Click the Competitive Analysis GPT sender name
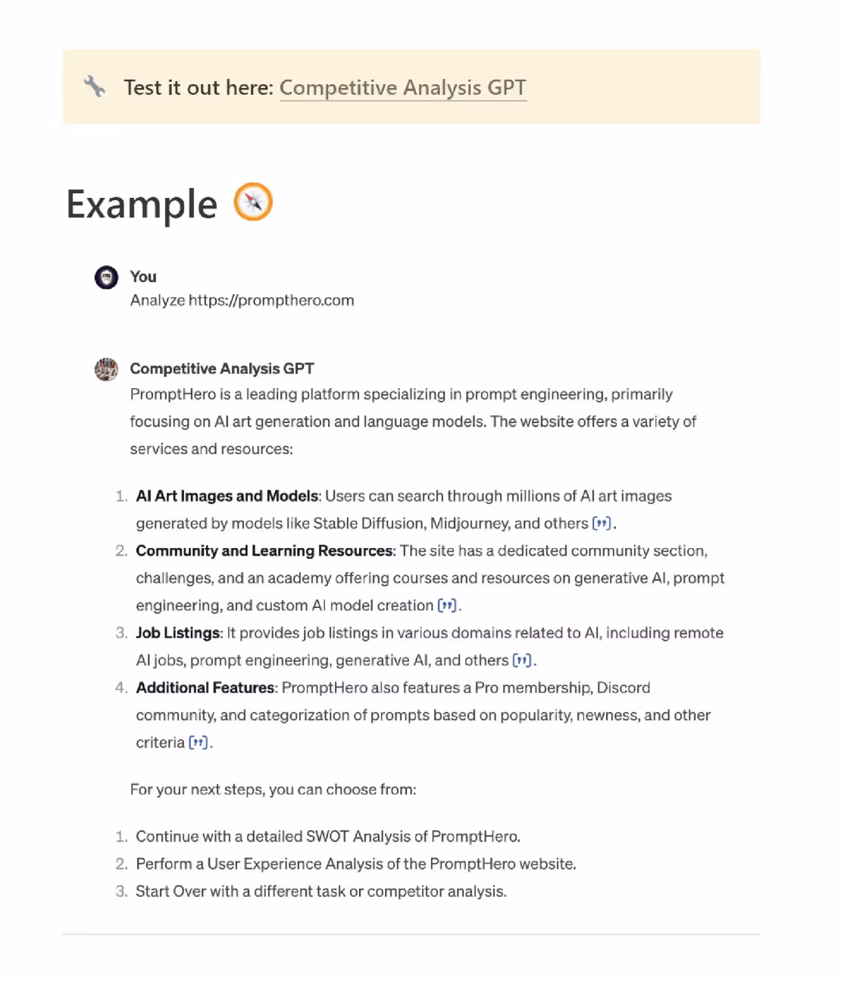Screen dimensions: 841x981 click(222, 368)
